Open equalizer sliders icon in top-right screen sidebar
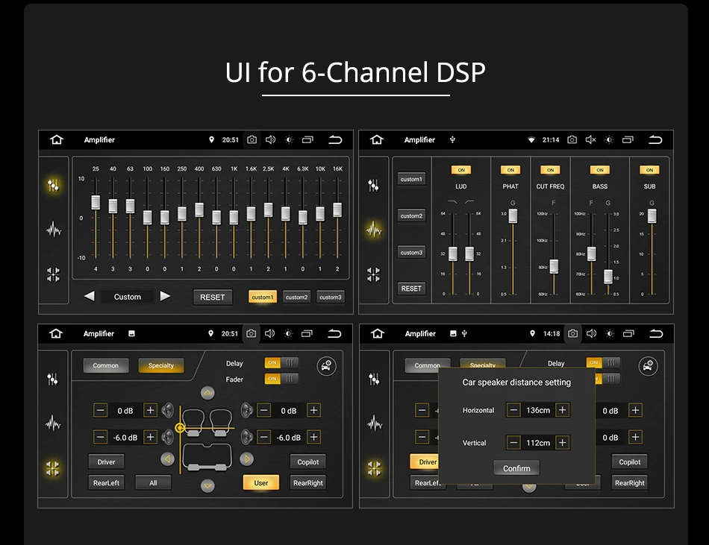The width and height of the screenshot is (709, 545). [373, 185]
